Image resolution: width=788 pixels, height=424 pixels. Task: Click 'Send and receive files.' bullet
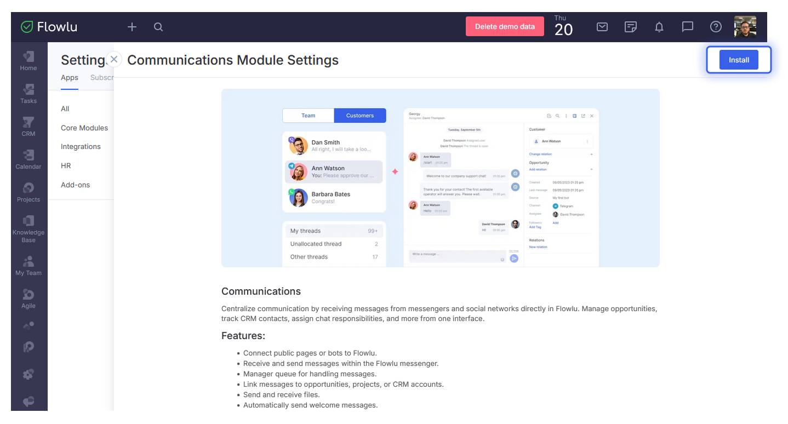point(282,394)
